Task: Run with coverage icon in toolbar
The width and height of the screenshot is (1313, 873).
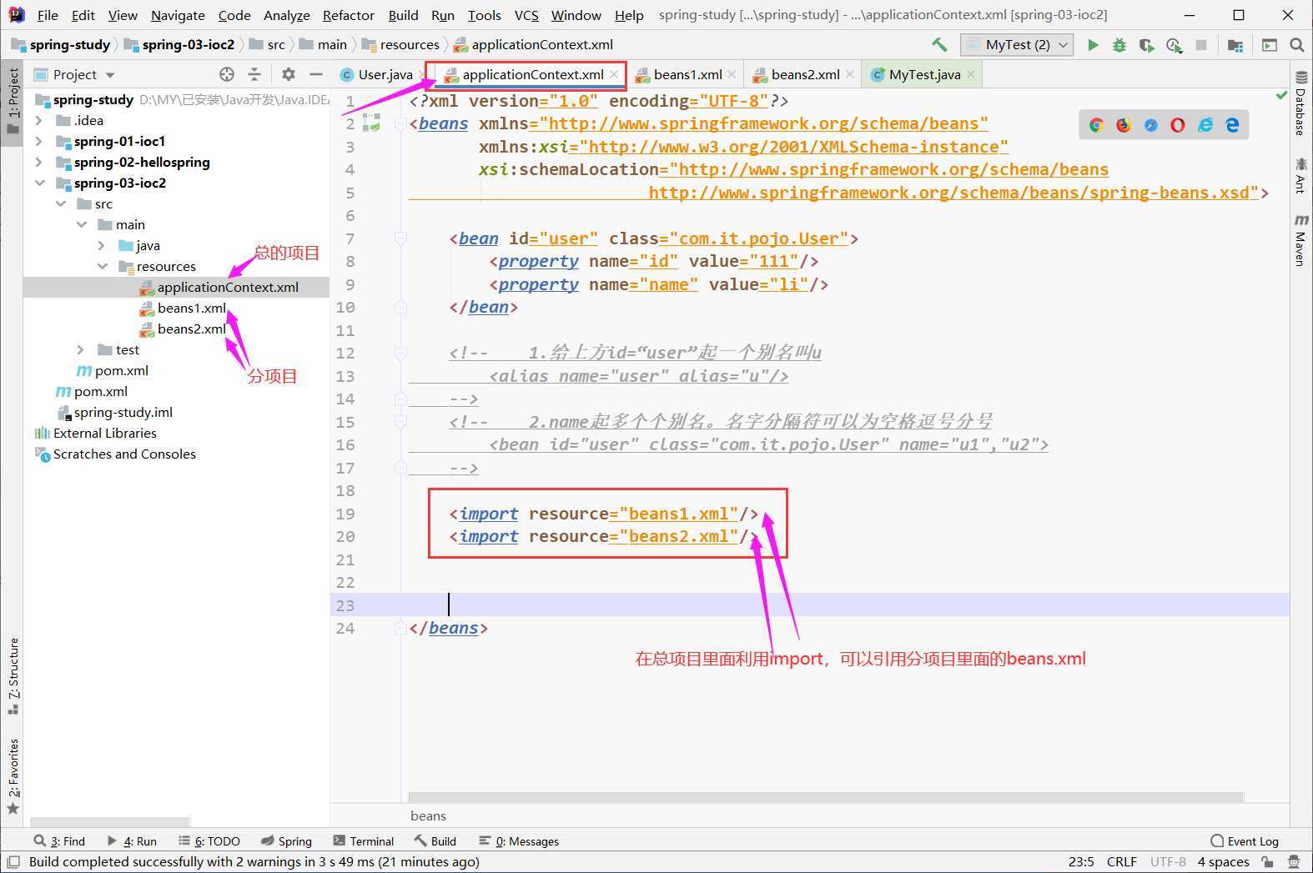Action: (x=1147, y=45)
